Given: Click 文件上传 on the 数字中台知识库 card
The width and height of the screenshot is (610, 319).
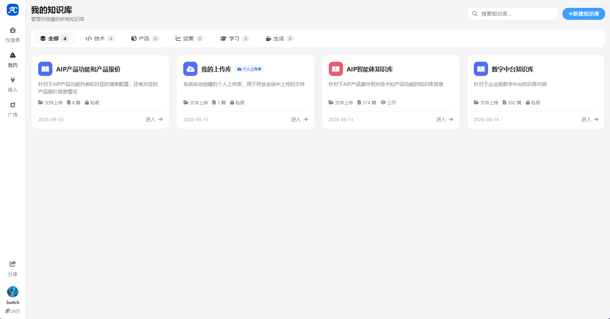Looking at the screenshot, I should point(486,102).
